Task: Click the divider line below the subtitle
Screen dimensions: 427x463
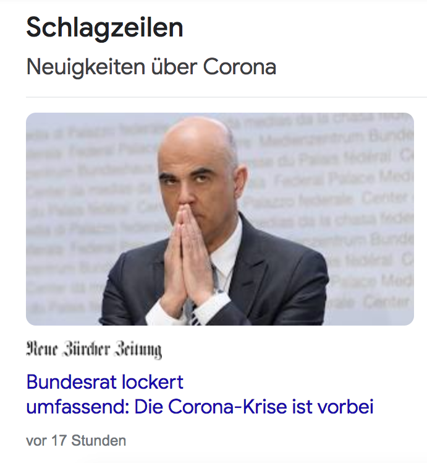Action: pos(226,97)
